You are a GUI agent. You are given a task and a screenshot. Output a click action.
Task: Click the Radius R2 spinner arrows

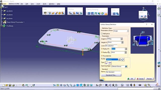click(x=126, y=52)
